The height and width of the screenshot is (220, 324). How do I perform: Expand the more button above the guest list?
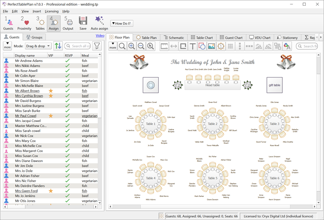tap(7, 46)
